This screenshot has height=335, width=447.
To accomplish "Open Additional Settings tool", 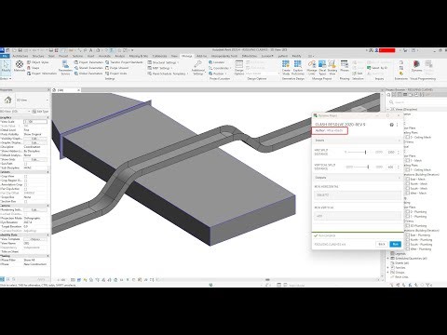I will tap(197, 68).
